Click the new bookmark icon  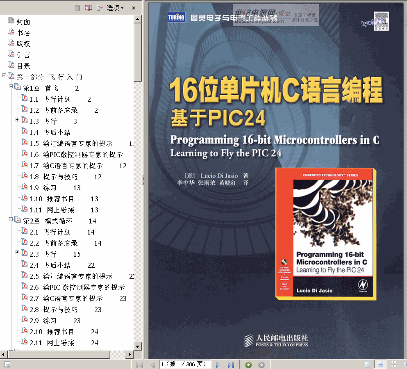[89, 8]
